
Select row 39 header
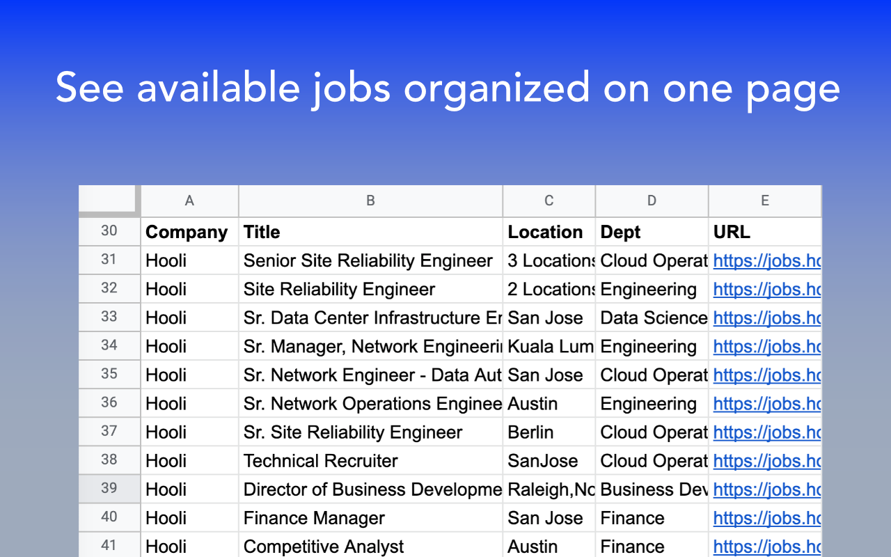(x=109, y=488)
